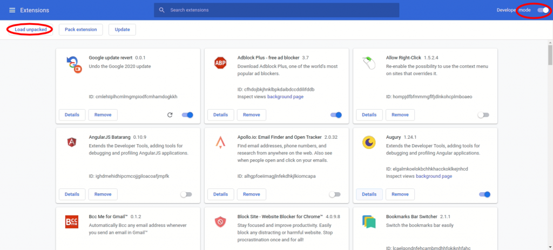Remove the Allow Right-Click extension
Image resolution: width=553 pixels, height=250 pixels.
tap(400, 115)
